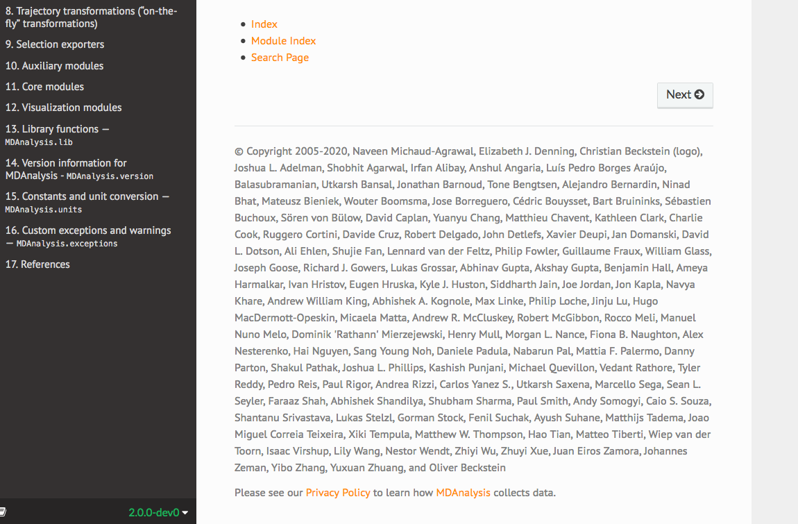Open the Search Page link
This screenshot has width=798, height=524.
pyautogui.click(x=280, y=58)
